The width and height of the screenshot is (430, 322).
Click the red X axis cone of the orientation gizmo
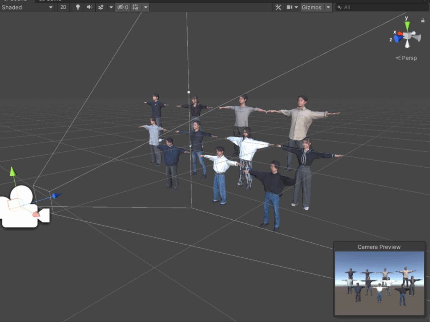click(400, 33)
